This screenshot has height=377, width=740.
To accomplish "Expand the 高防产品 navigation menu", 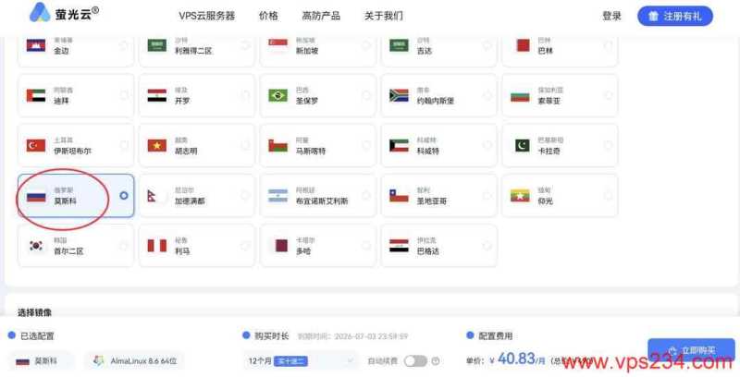I will [x=321, y=16].
